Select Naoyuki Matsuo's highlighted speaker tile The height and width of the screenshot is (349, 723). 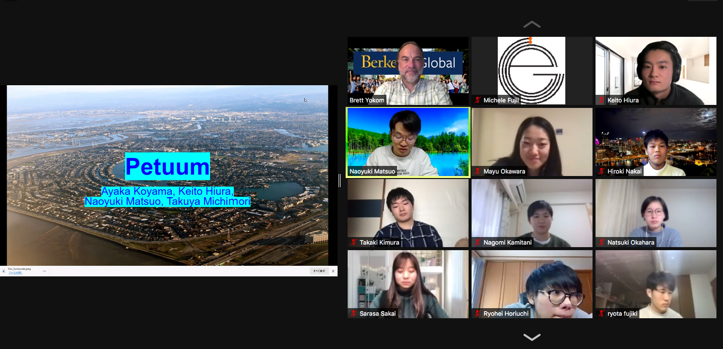408,142
